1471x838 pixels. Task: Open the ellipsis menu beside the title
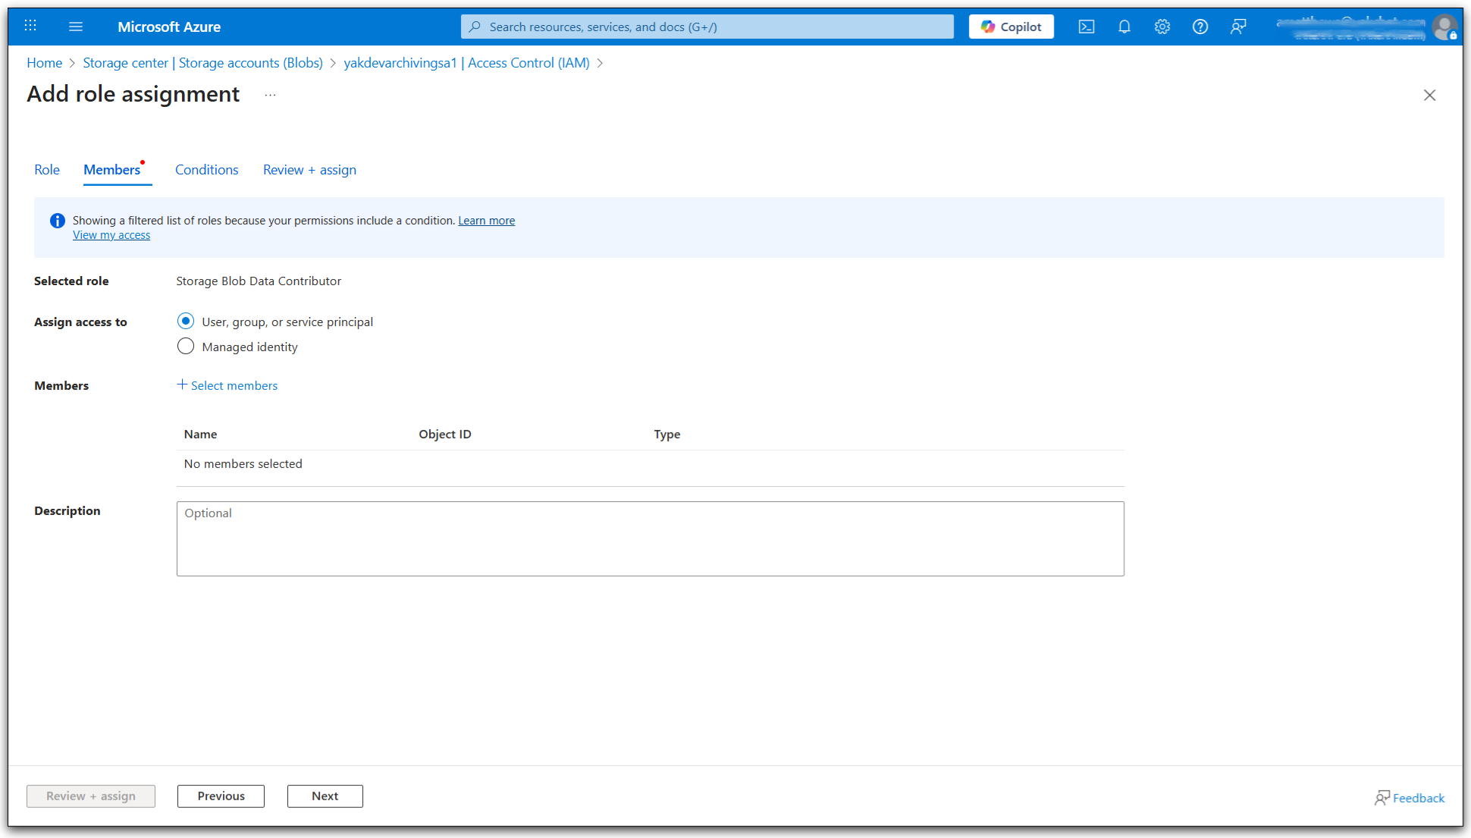pos(270,95)
